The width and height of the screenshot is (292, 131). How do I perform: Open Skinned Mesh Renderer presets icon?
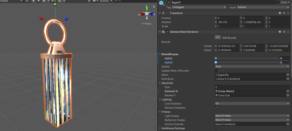284,32
